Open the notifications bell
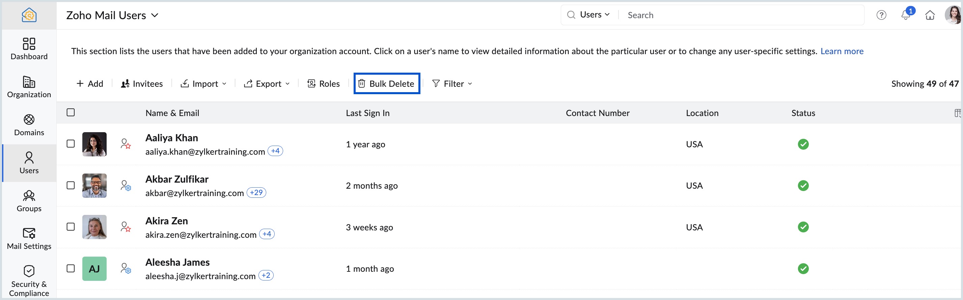The width and height of the screenshot is (963, 300). [x=905, y=15]
